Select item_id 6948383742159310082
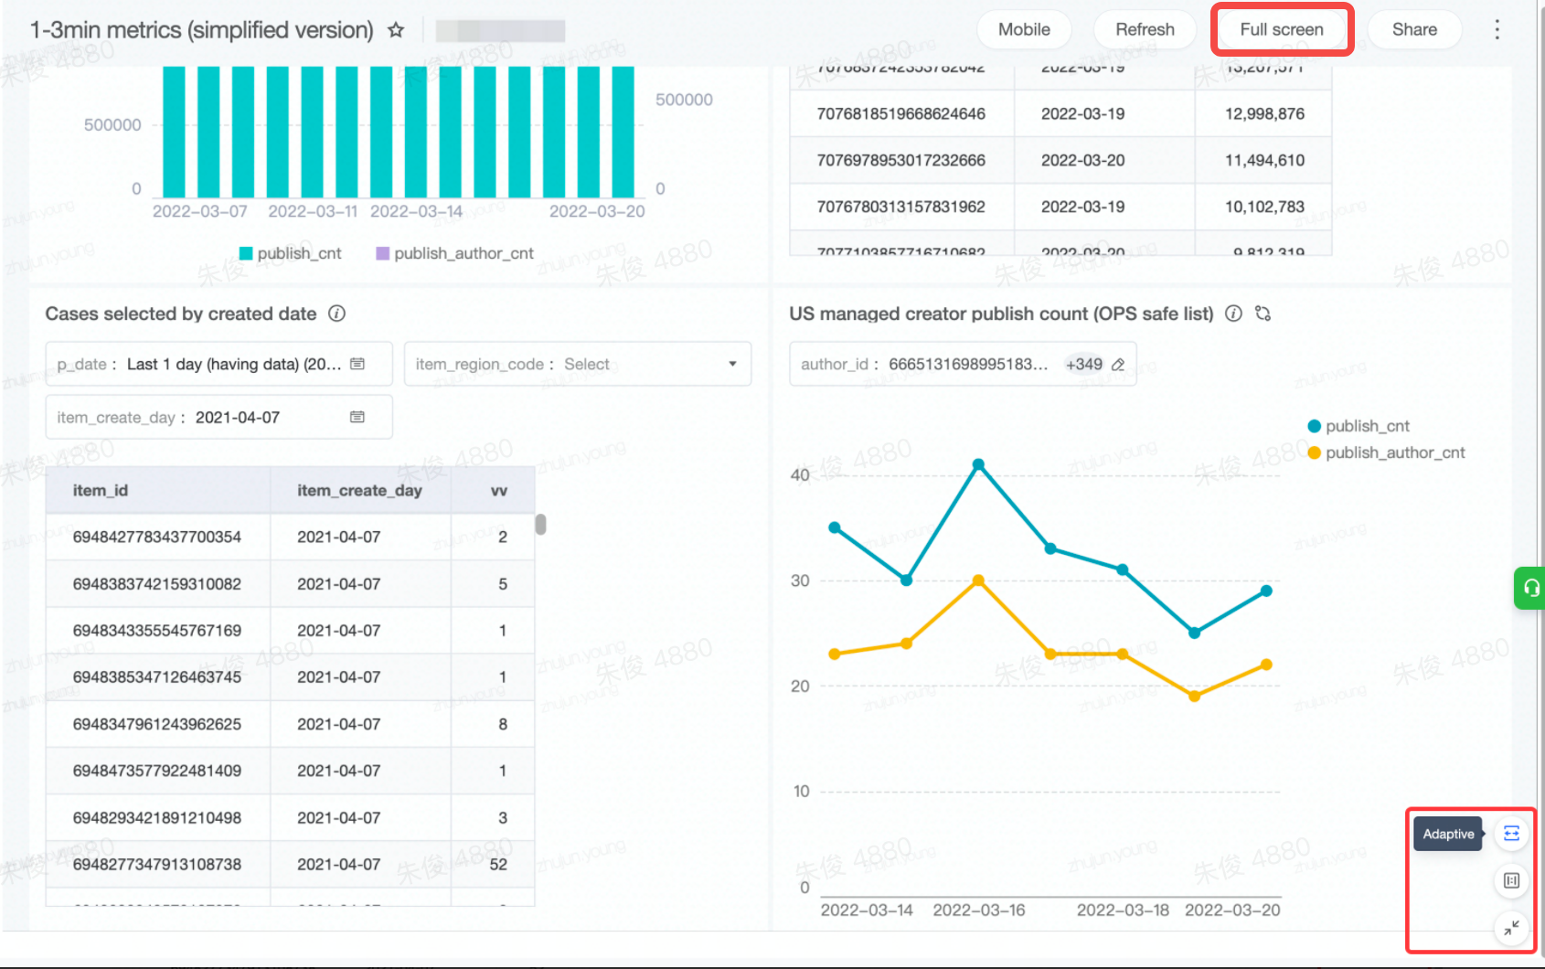This screenshot has height=969, width=1545. pyautogui.click(x=157, y=584)
